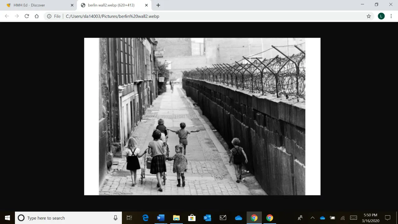Open Microsoft Store from taskbar

pos(192,218)
